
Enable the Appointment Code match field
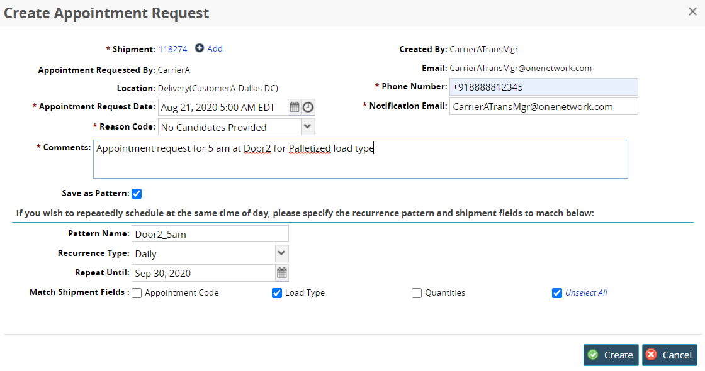[137, 293]
